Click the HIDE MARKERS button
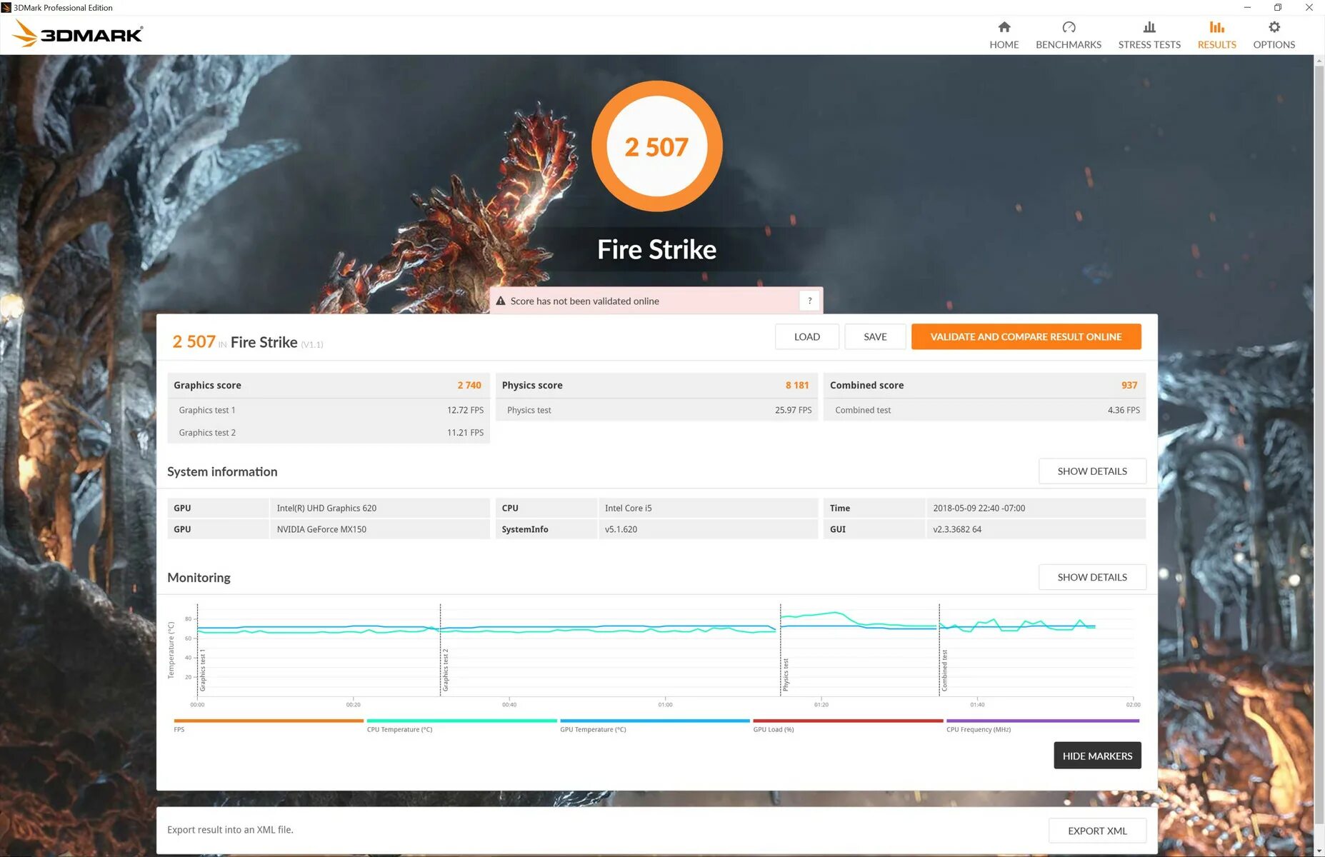 click(x=1097, y=756)
